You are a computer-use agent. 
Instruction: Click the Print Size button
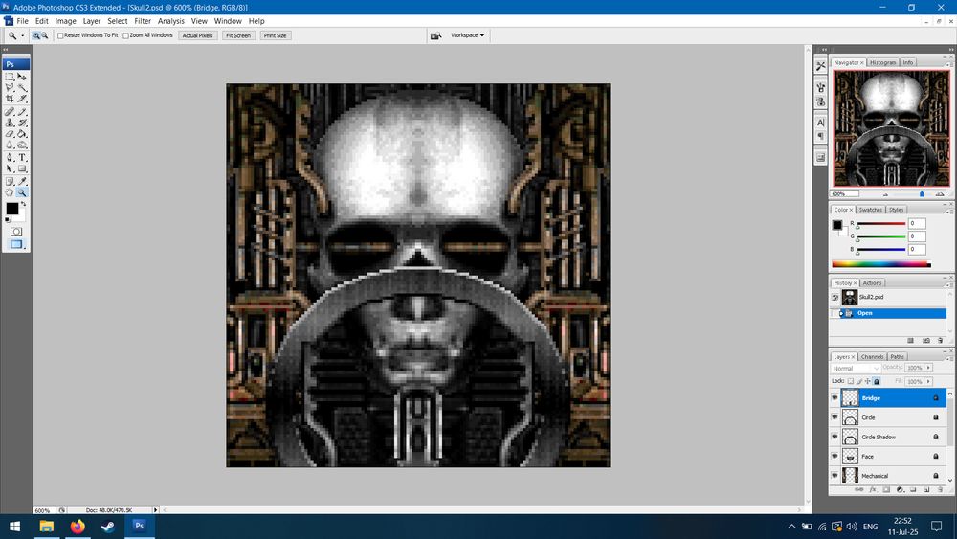click(275, 35)
